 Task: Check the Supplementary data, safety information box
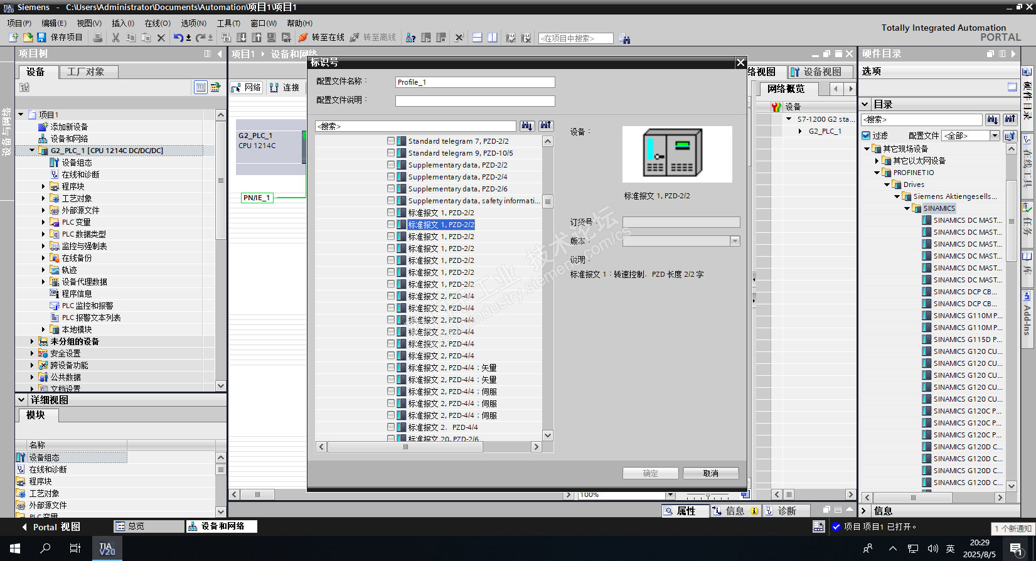(x=391, y=201)
